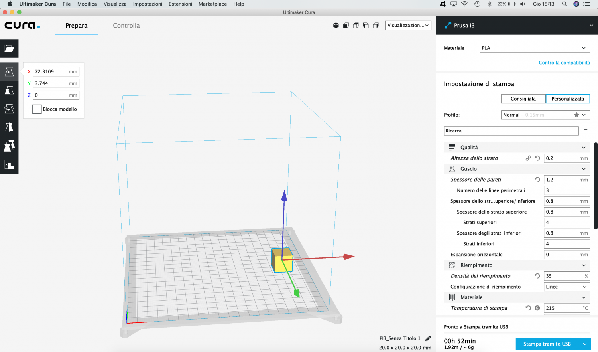Switch to Personalizzata print setup mode
Screen dimensions: 598x352
(x=568, y=99)
